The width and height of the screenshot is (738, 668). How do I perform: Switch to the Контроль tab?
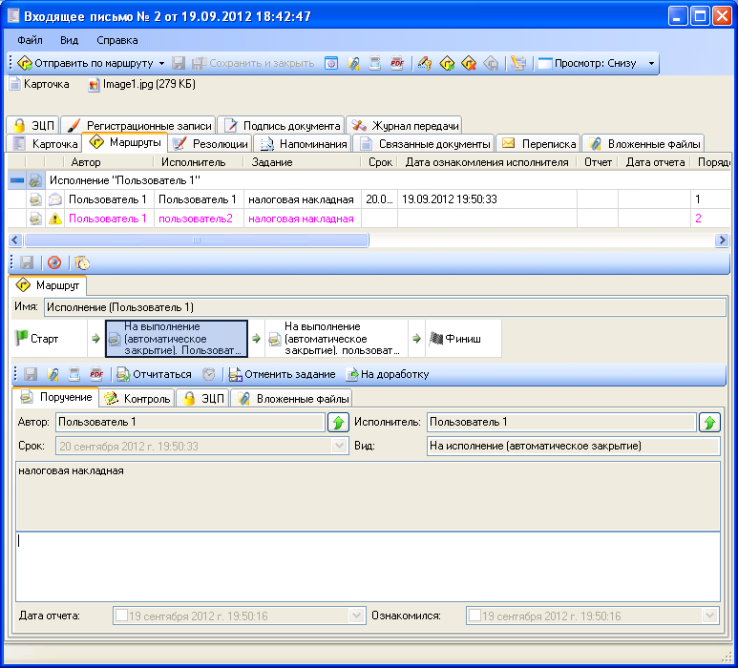137,398
